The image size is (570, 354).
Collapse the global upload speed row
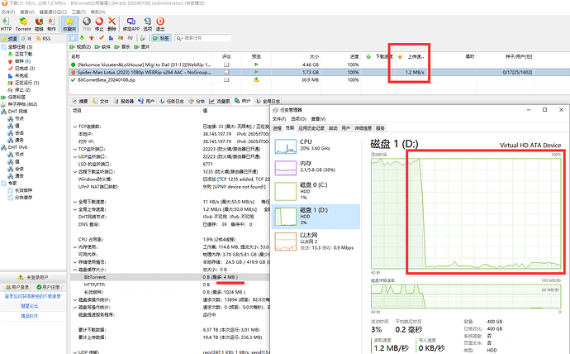(75, 209)
